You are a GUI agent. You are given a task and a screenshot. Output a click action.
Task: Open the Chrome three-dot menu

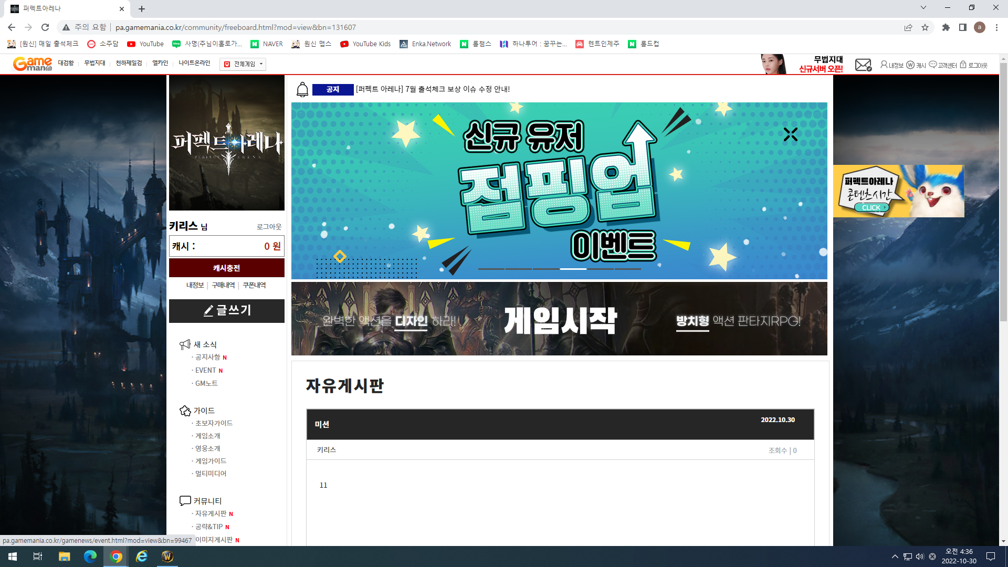(x=996, y=27)
